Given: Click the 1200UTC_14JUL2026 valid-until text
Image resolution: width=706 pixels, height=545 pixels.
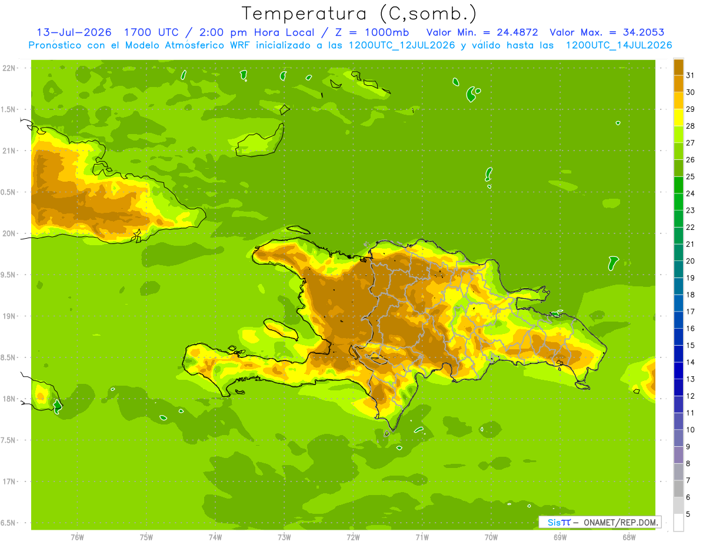Looking at the screenshot, I should (x=619, y=45).
